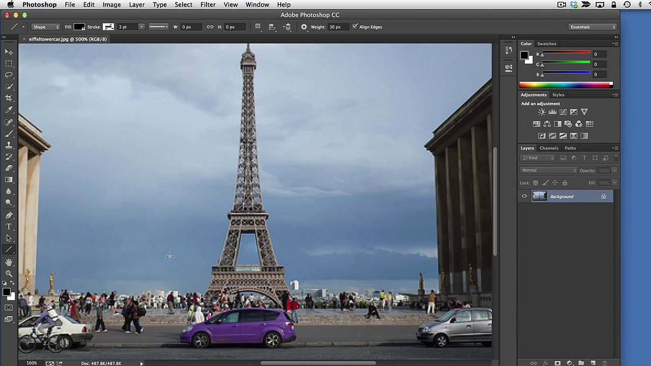The height and width of the screenshot is (366, 651).
Task: Hide the Background layer visibility eye
Action: click(524, 196)
